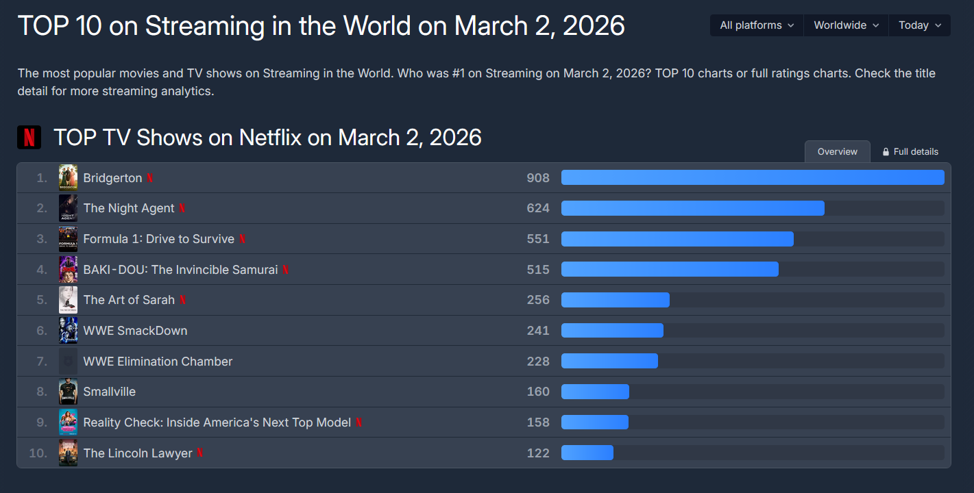
Task: Click the Netflix badge beside The Art of Sarah
Action: click(x=183, y=300)
